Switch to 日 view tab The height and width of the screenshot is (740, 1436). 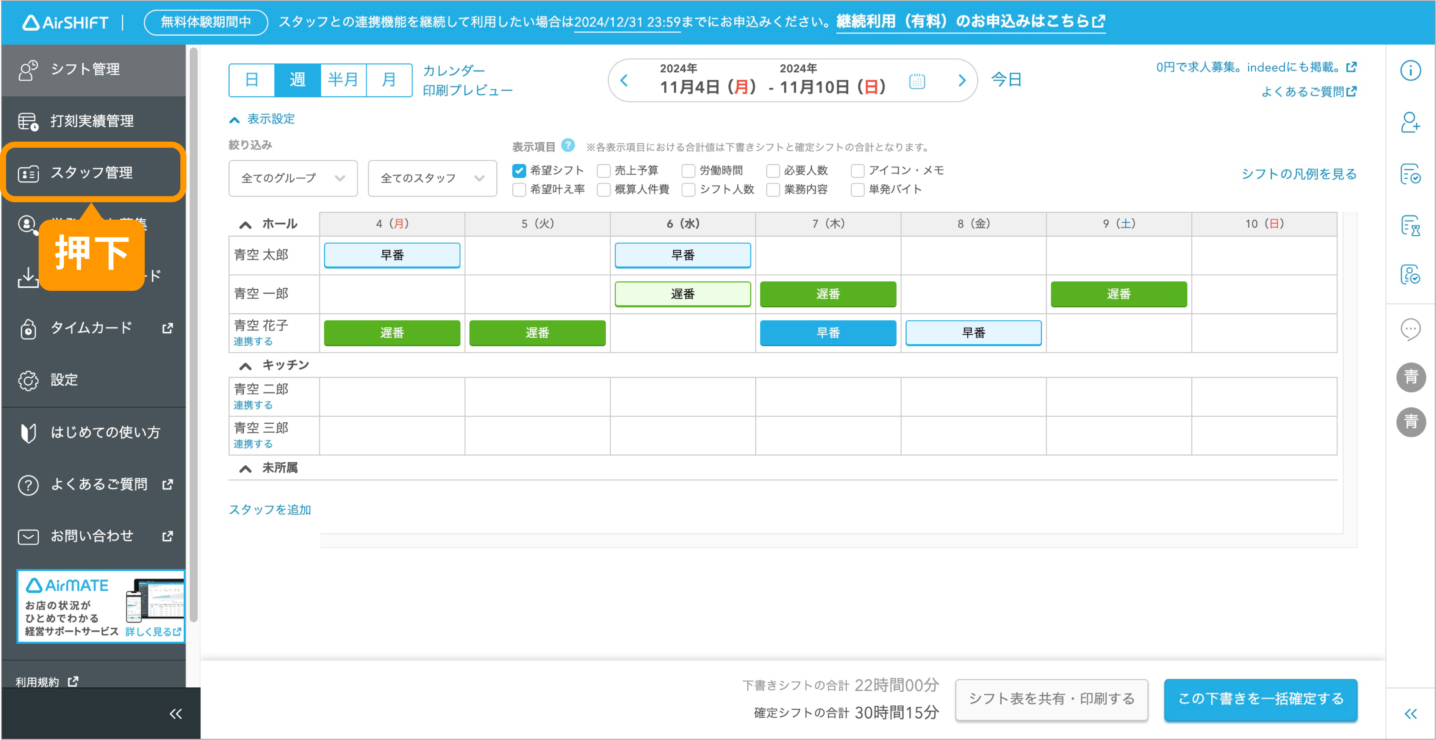252,80
